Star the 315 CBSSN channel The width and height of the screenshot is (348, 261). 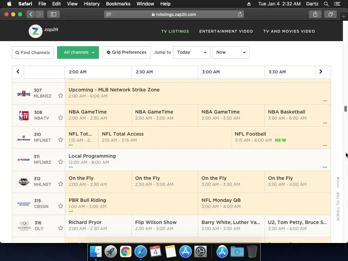tap(60, 206)
